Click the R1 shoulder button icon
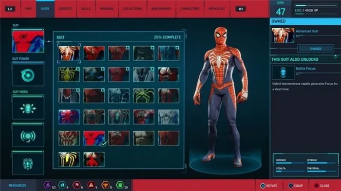This screenshot has height=191, width=341. click(x=241, y=9)
